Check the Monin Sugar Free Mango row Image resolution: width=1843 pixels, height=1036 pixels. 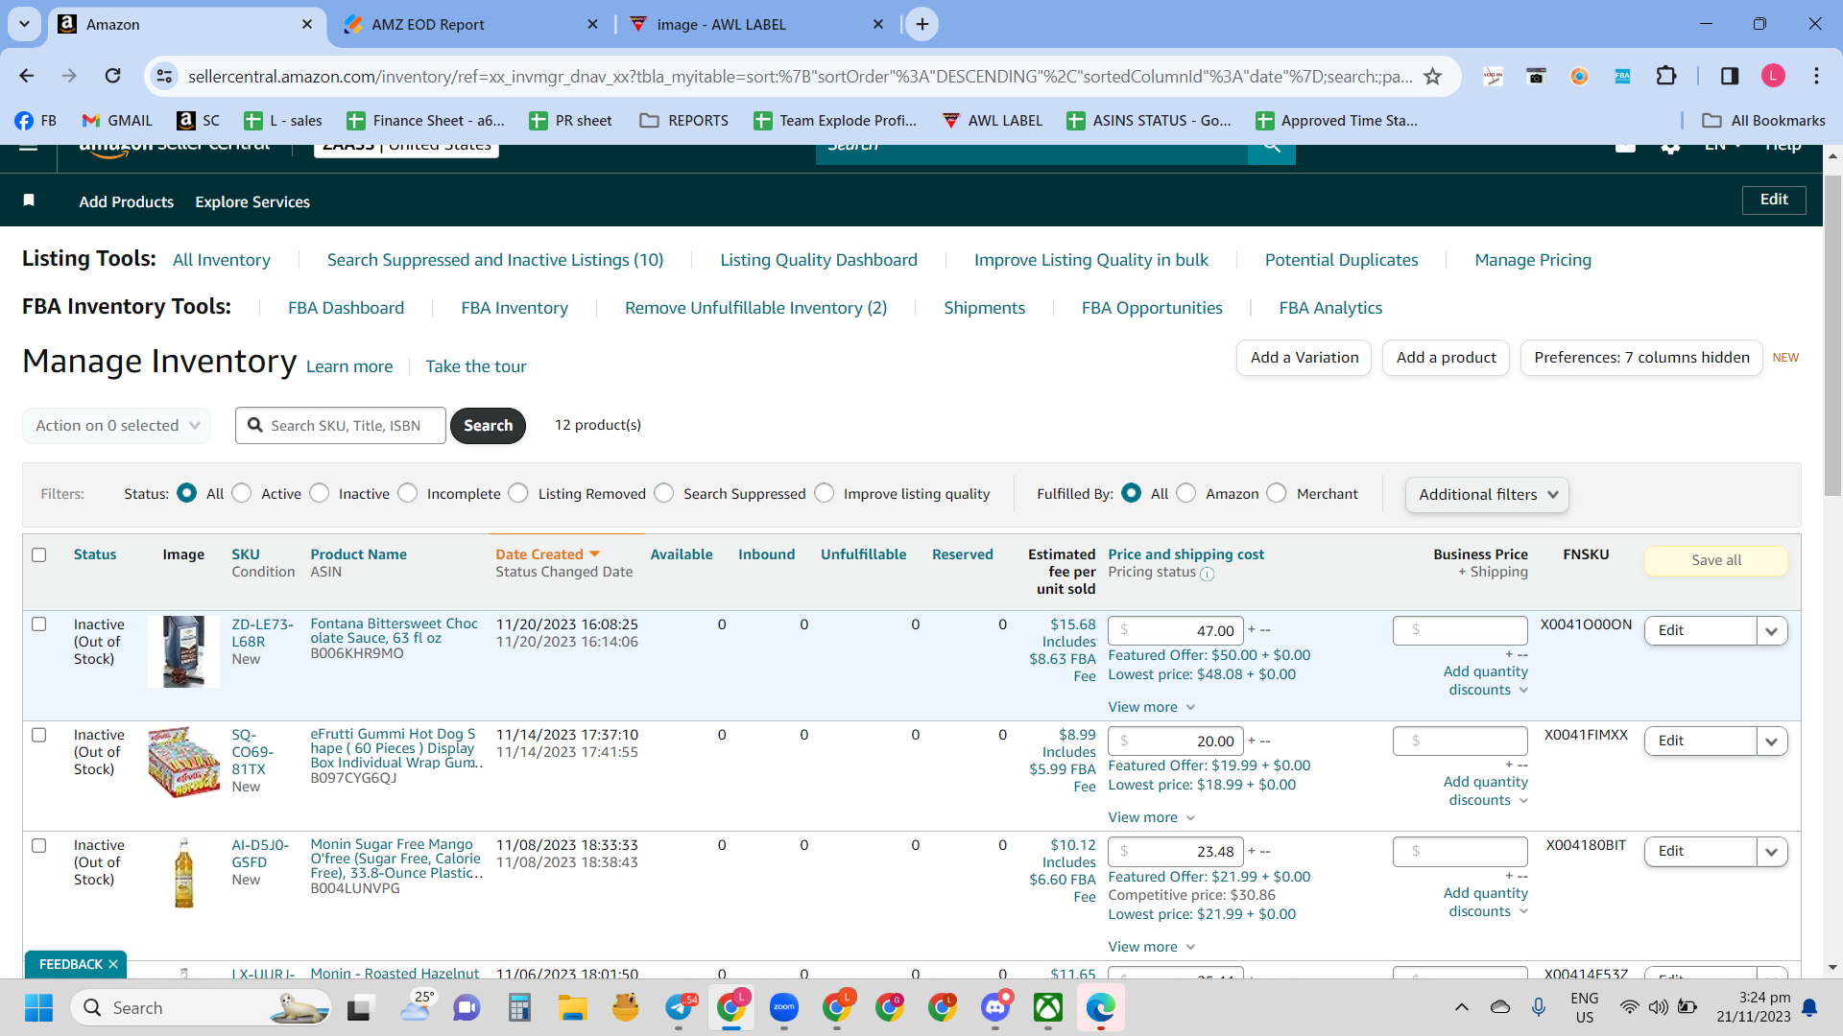pyautogui.click(x=39, y=845)
